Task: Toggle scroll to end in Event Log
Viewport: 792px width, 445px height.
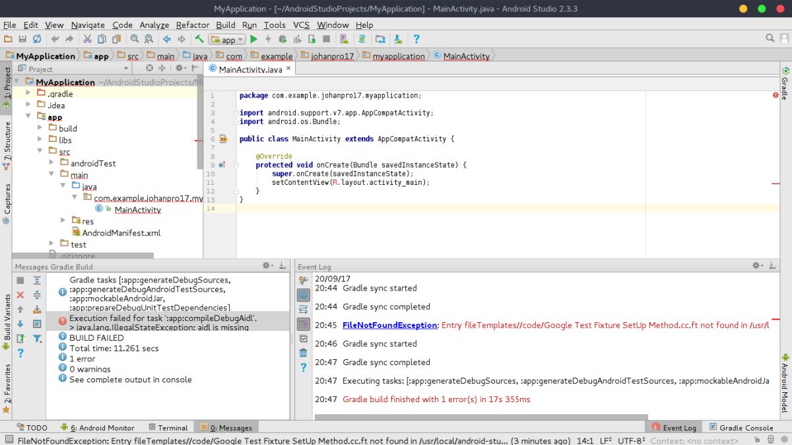Action: coord(303,324)
